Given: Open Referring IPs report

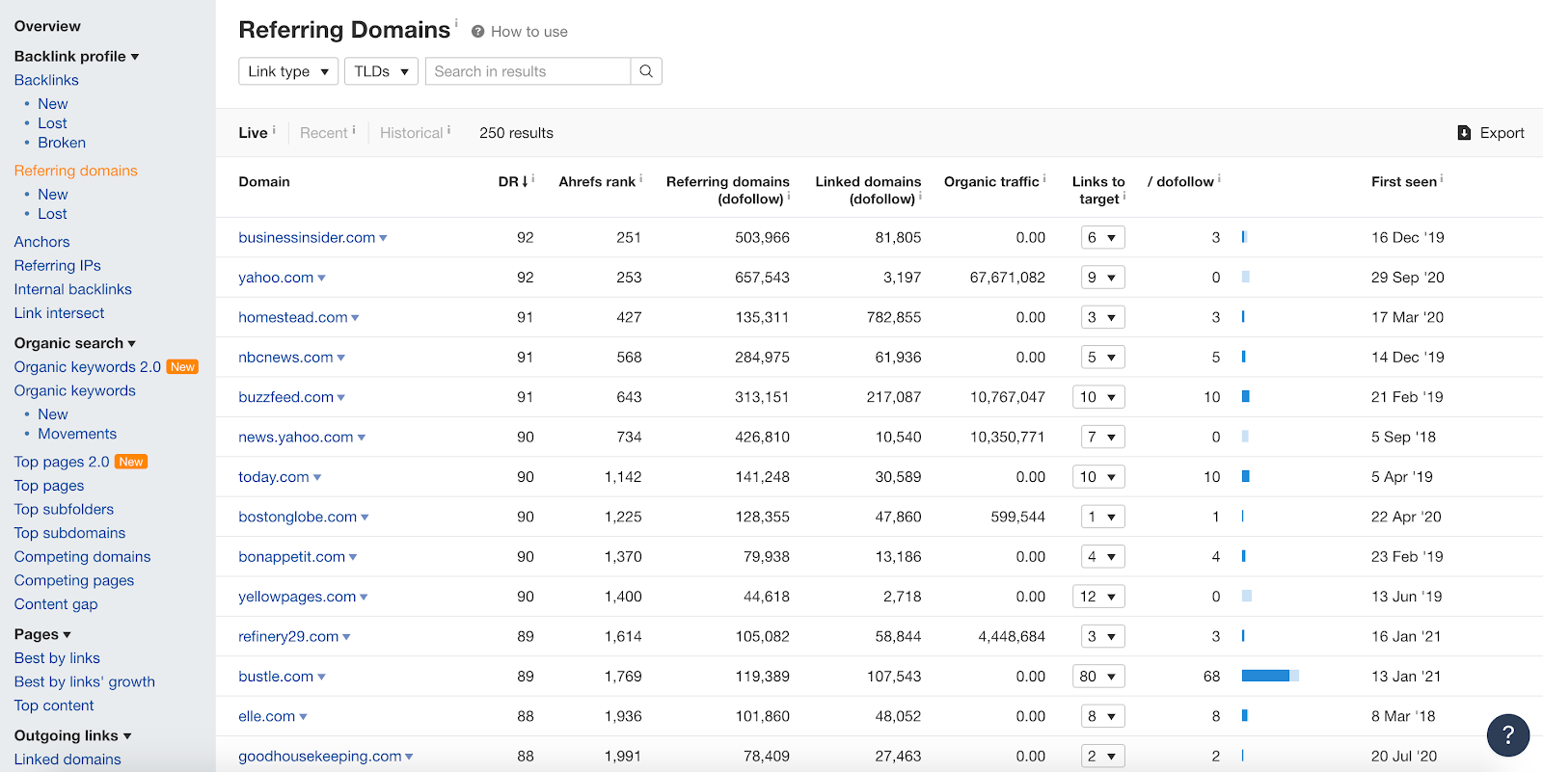Looking at the screenshot, I should click(57, 266).
